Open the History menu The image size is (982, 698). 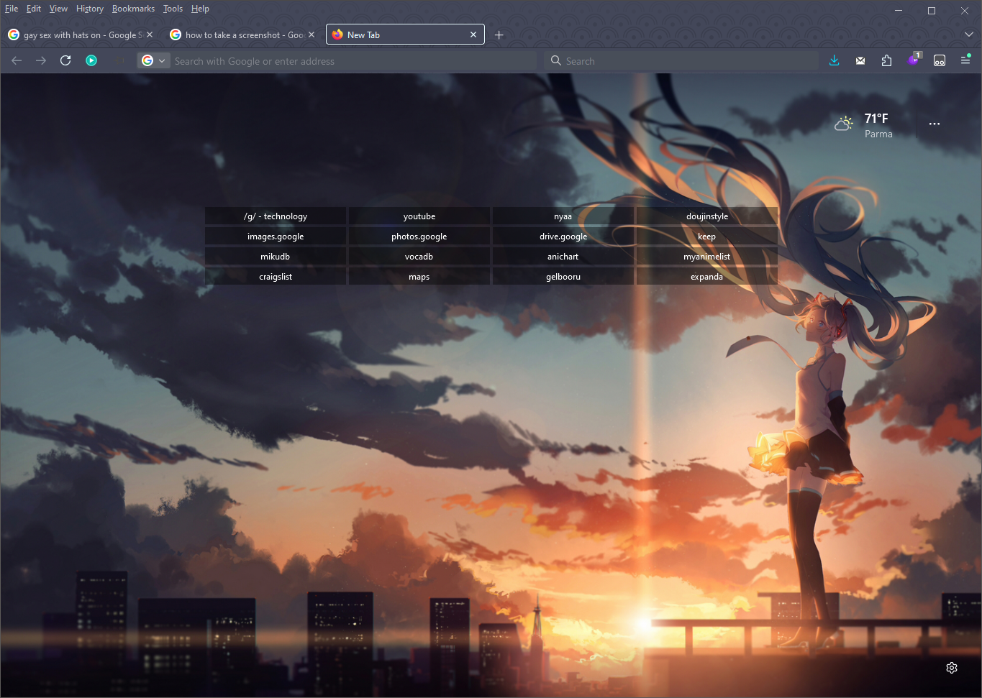click(90, 9)
